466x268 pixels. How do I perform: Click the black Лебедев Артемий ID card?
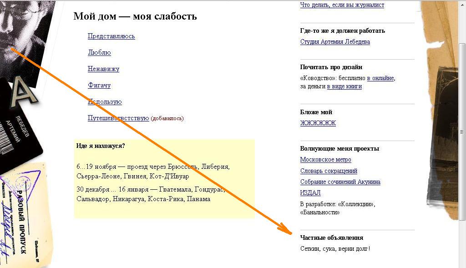tap(19, 128)
